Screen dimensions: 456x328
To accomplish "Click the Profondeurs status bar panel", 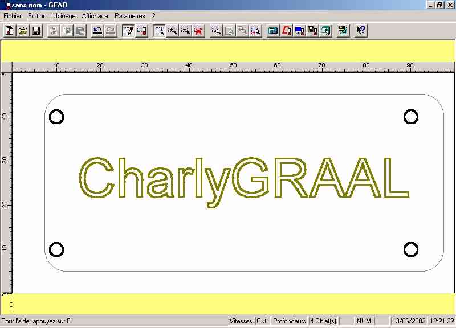I will [x=290, y=321].
